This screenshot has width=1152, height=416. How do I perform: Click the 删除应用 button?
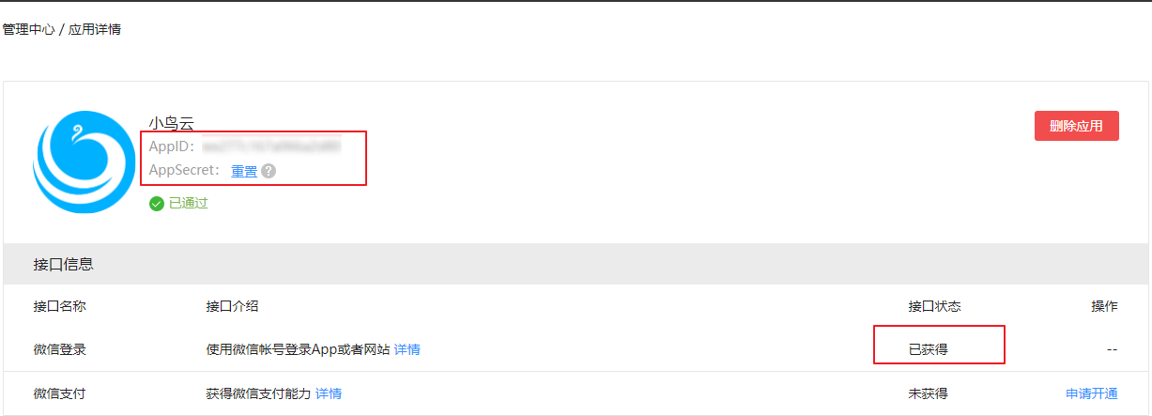pyautogui.click(x=1077, y=126)
